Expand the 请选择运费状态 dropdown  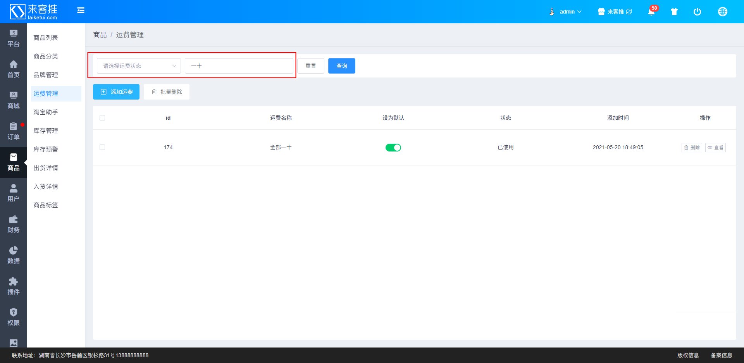pyautogui.click(x=139, y=66)
